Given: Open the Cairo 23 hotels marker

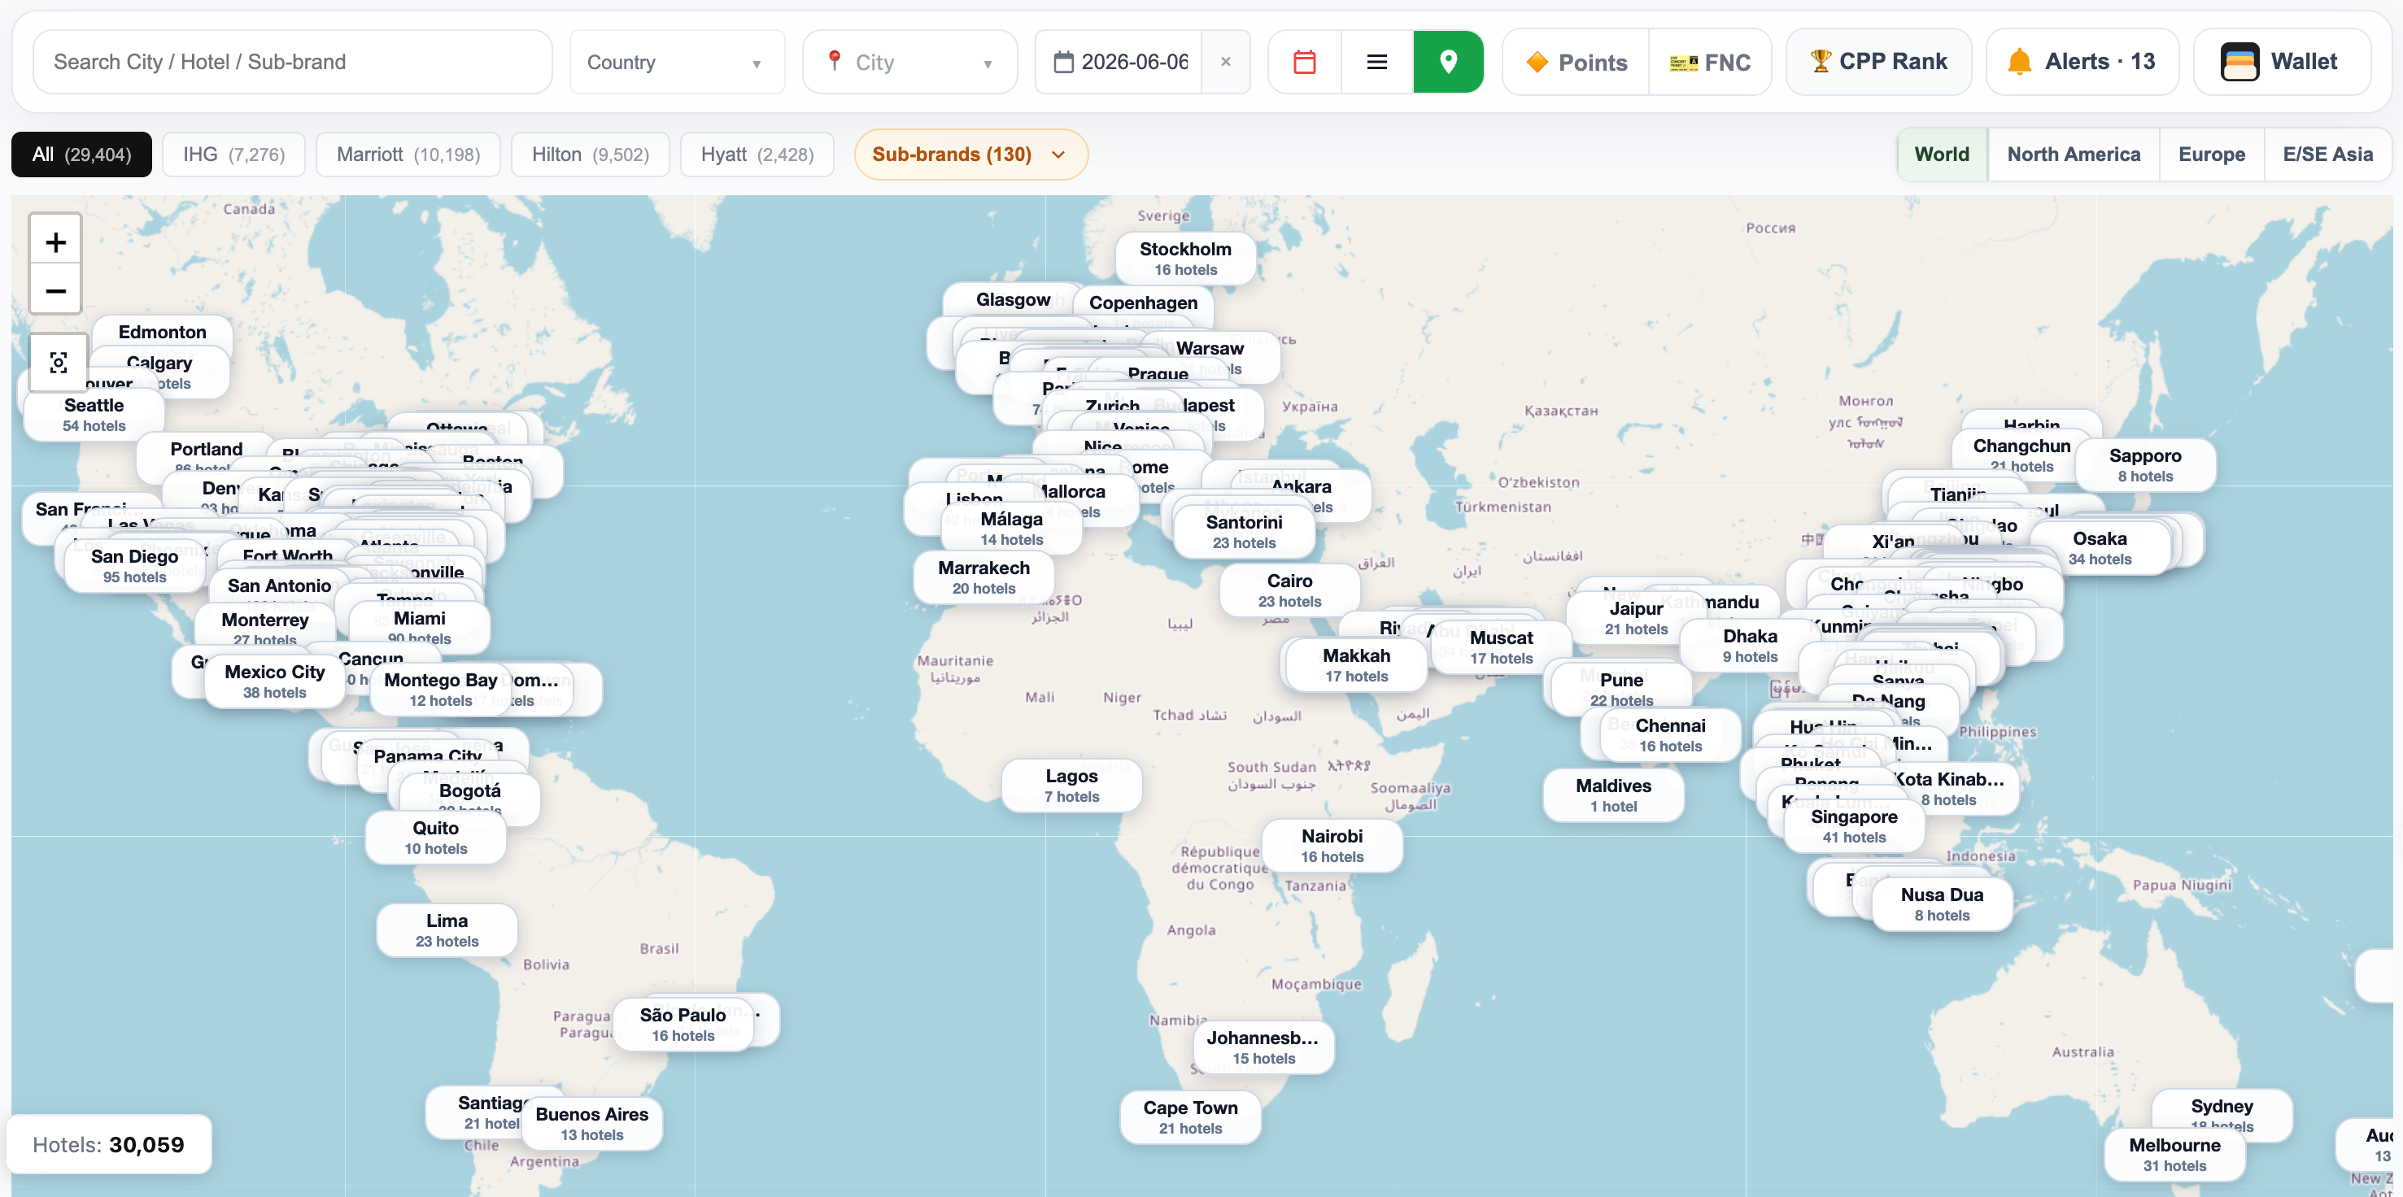Looking at the screenshot, I should point(1289,590).
